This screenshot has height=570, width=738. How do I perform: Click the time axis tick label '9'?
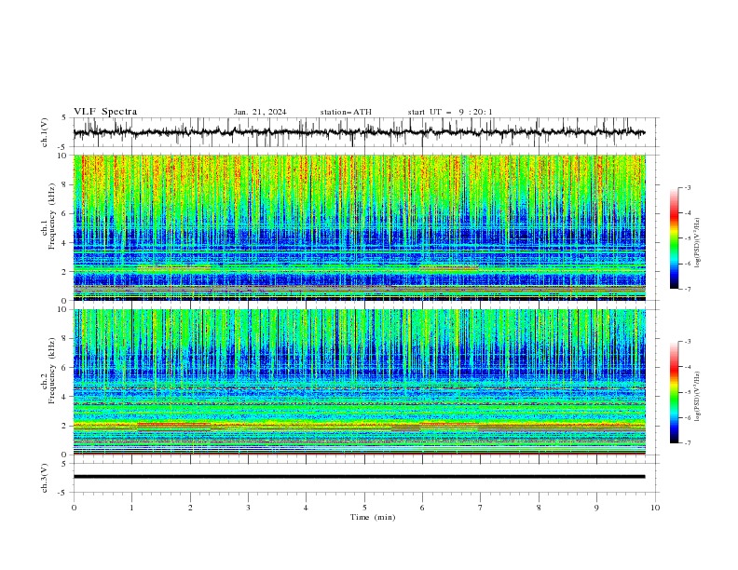[596, 508]
